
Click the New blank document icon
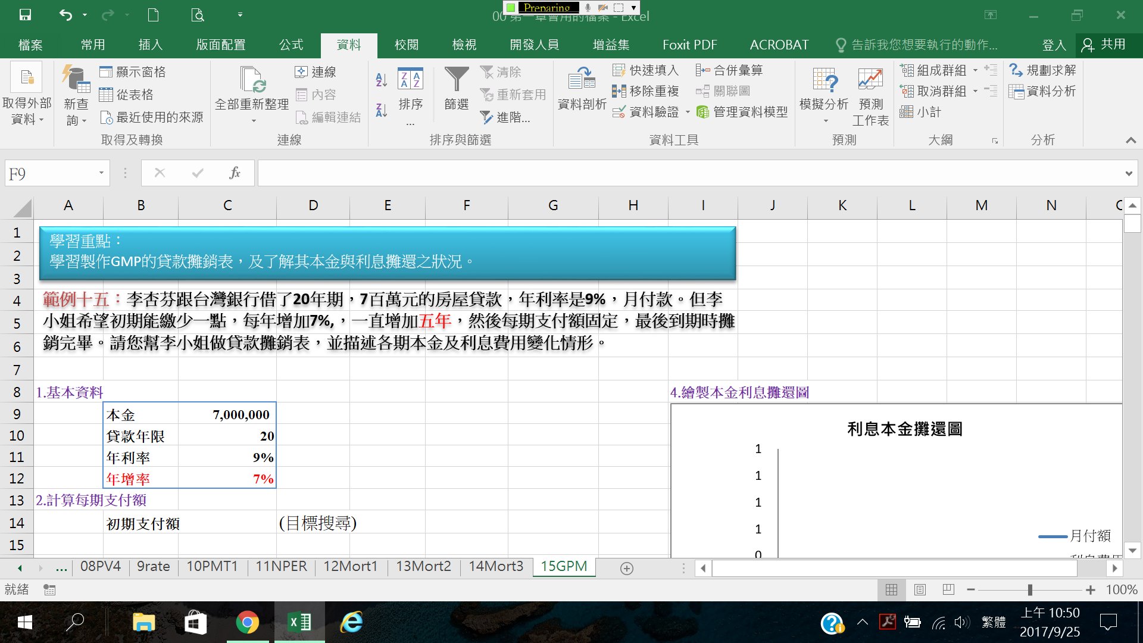pos(153,15)
